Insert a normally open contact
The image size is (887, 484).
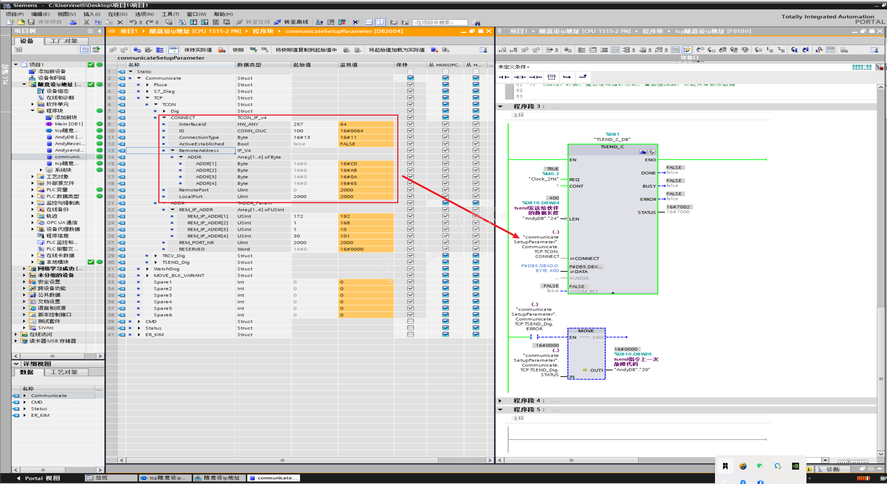(504, 77)
